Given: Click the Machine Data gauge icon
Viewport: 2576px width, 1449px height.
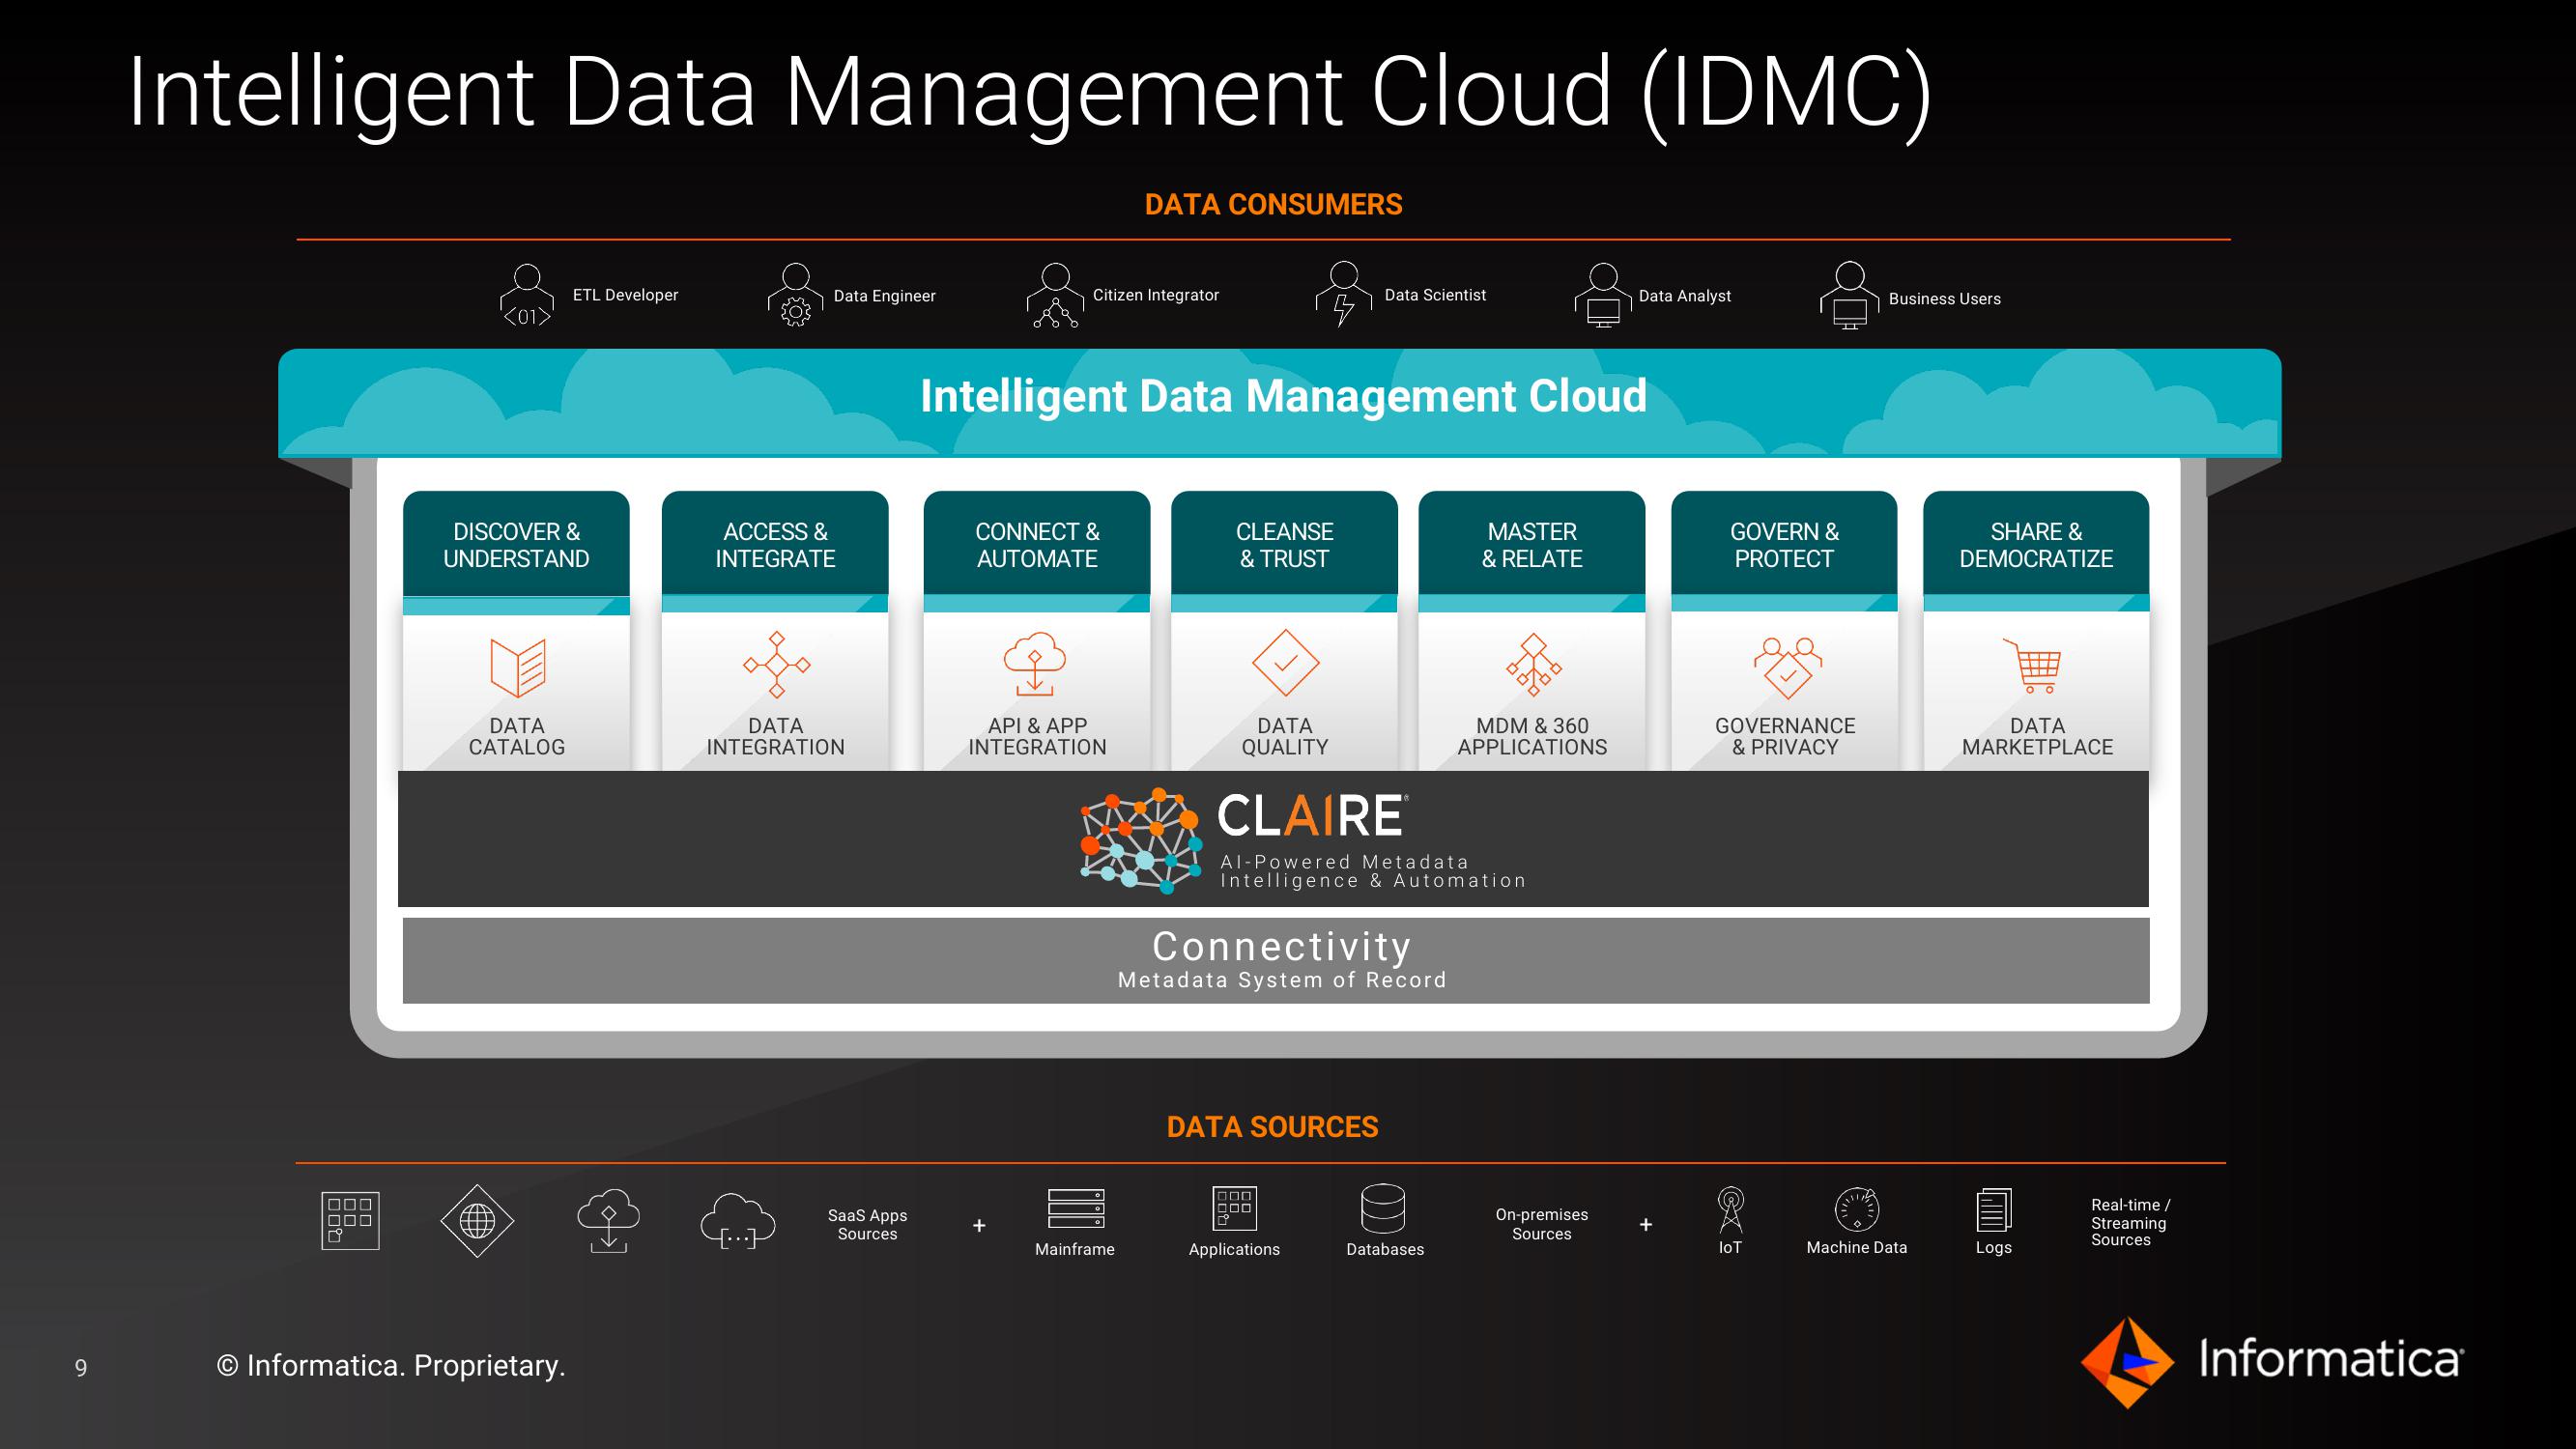Looking at the screenshot, I should point(1857,1209).
